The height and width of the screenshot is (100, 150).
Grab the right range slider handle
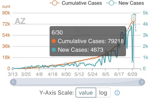(x=142, y=82)
